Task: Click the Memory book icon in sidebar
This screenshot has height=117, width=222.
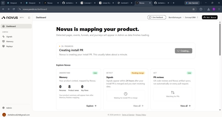Action: 4,41
